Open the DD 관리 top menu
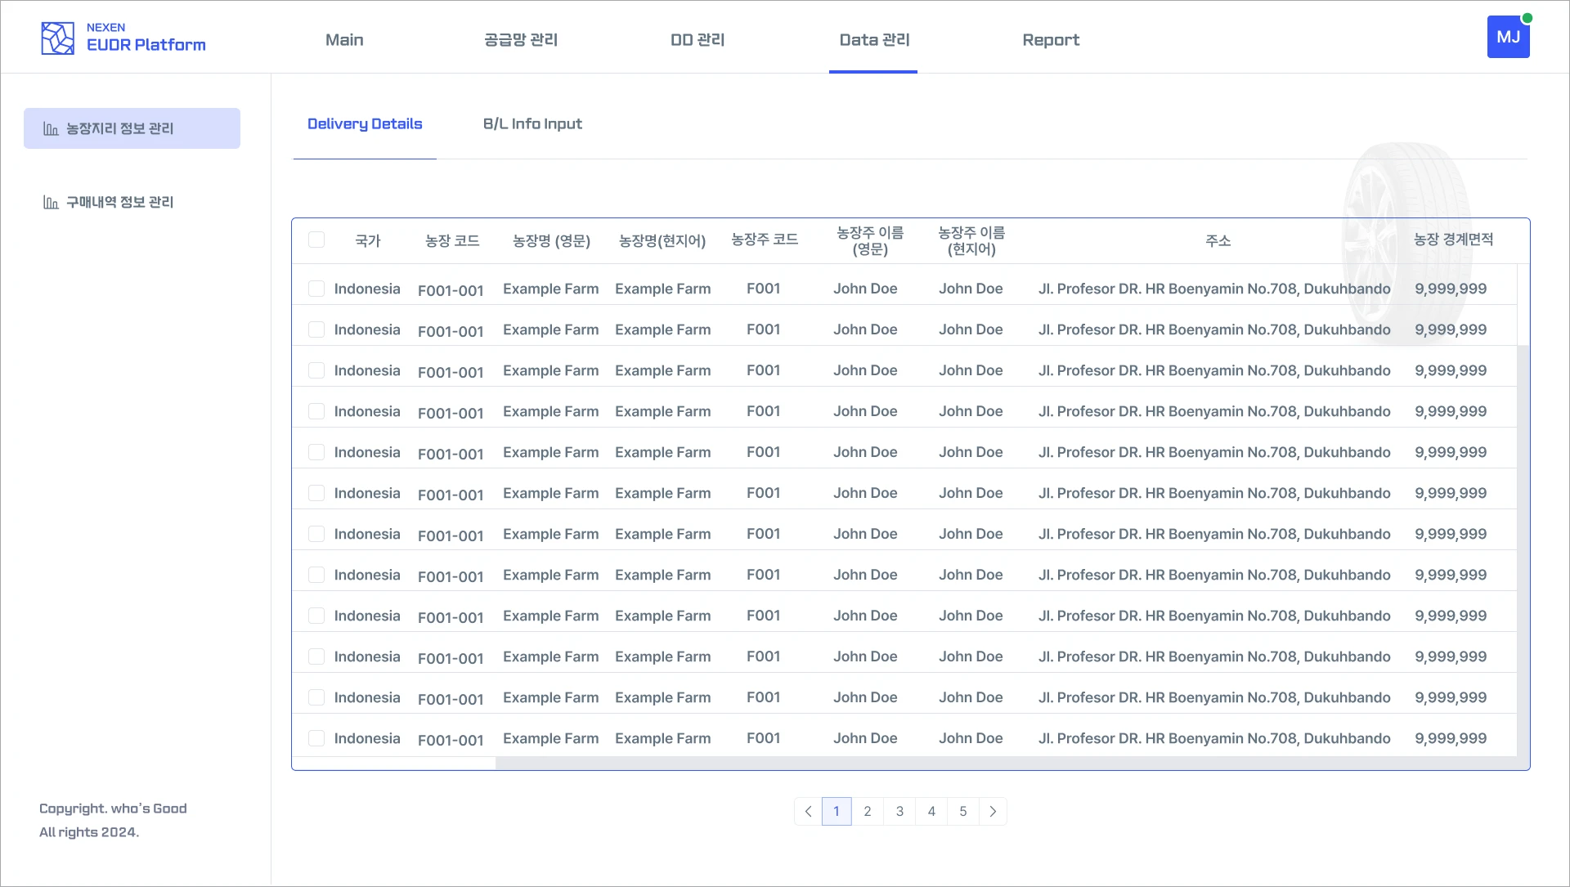 pyautogui.click(x=698, y=39)
